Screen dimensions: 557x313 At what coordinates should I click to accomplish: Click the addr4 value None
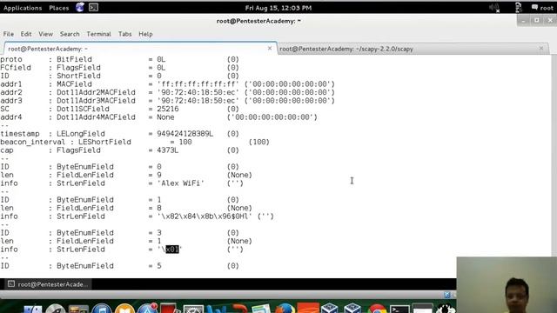point(165,117)
